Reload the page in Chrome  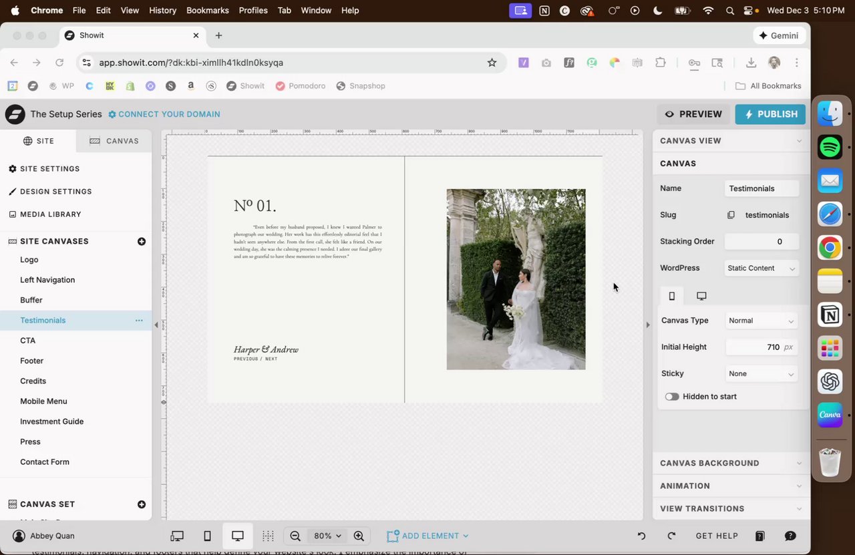[59, 63]
